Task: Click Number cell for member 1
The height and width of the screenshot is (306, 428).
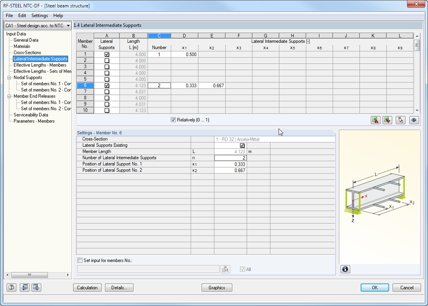Action: pos(159,54)
